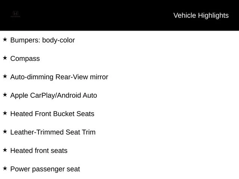Select Heated front seats text
Viewport: 239px width, 179px height.
[39, 151]
